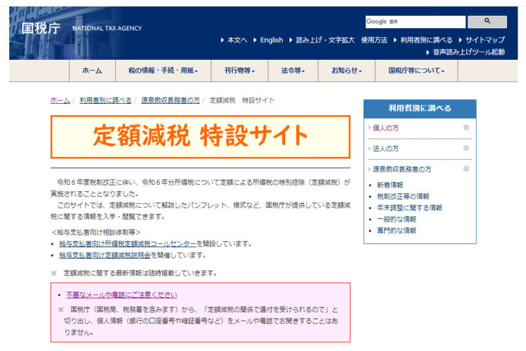Click the circle icon beside 法人の方
Viewport: 526px width, 351px height.
(466, 149)
